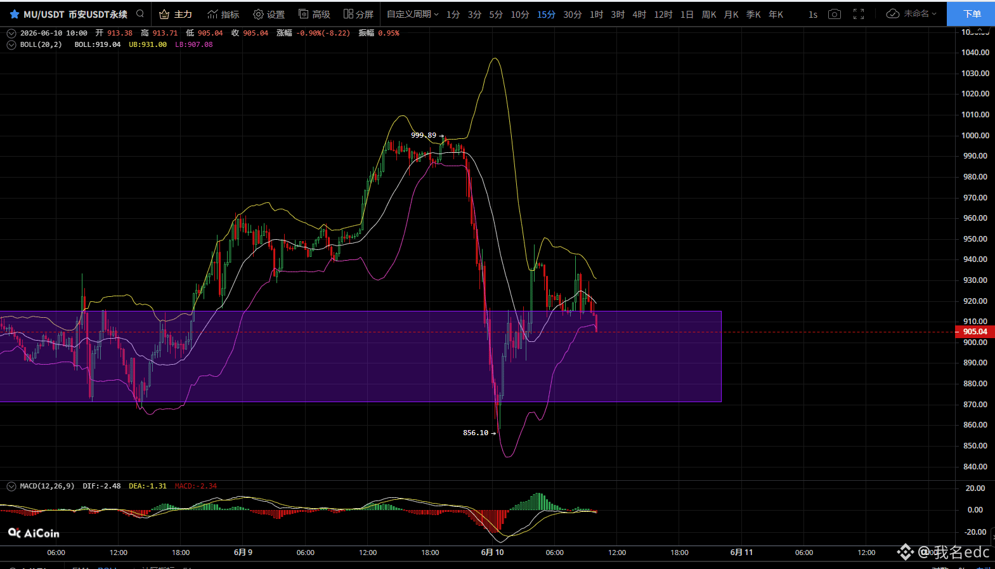Image resolution: width=995 pixels, height=569 pixels.
Task: Click the 涨幅 -0.90%(-8.22) change value
Action: click(313, 33)
